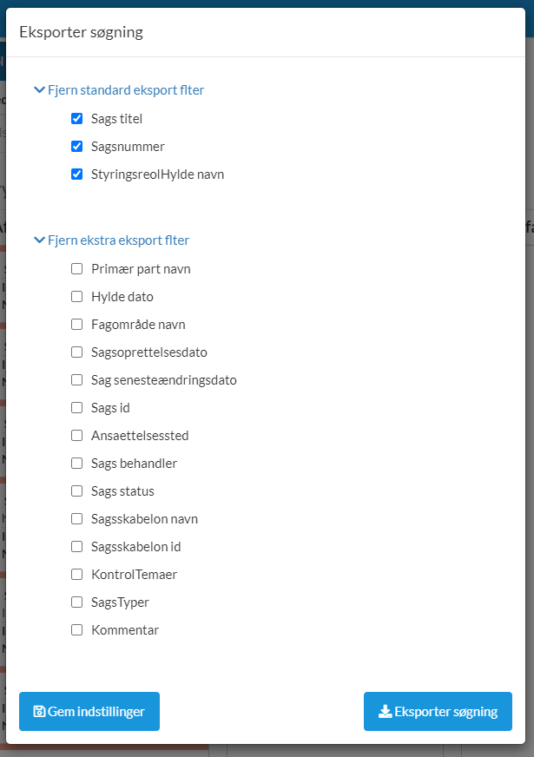Check the Fagområde navn option
Viewport: 534px width, 757px height.
77,325
